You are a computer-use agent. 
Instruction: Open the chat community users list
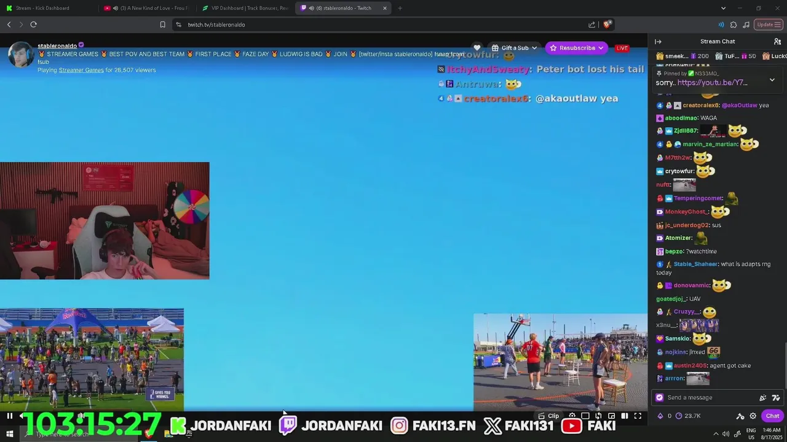[777, 42]
